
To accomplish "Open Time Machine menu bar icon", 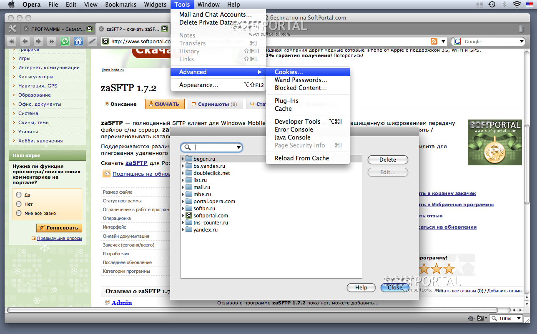I will coord(492,5).
